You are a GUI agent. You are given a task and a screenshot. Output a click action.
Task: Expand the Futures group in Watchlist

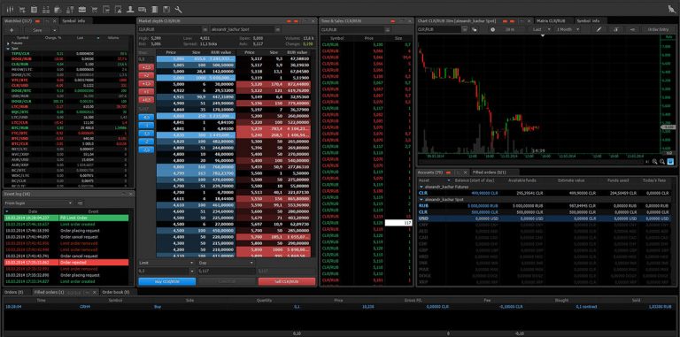(8, 43)
